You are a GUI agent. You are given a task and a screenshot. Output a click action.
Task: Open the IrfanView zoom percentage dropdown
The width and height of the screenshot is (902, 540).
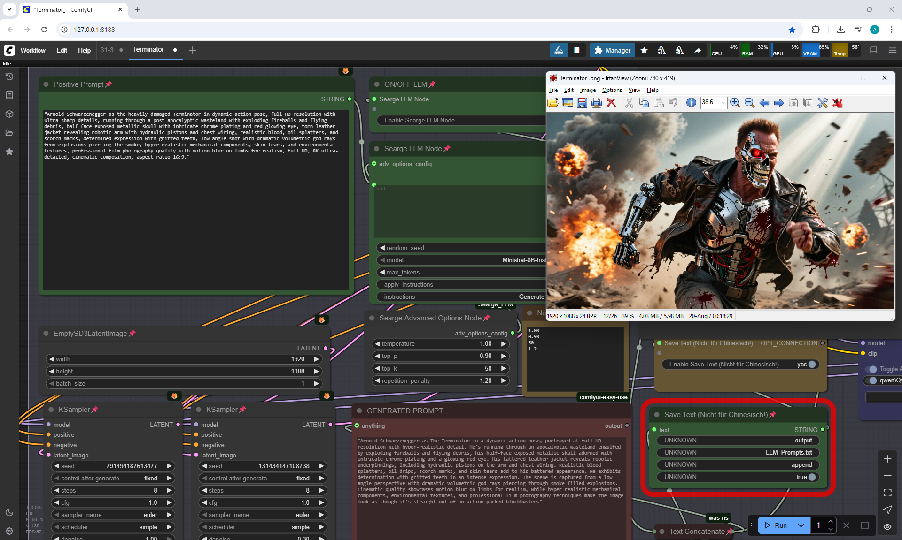723,103
